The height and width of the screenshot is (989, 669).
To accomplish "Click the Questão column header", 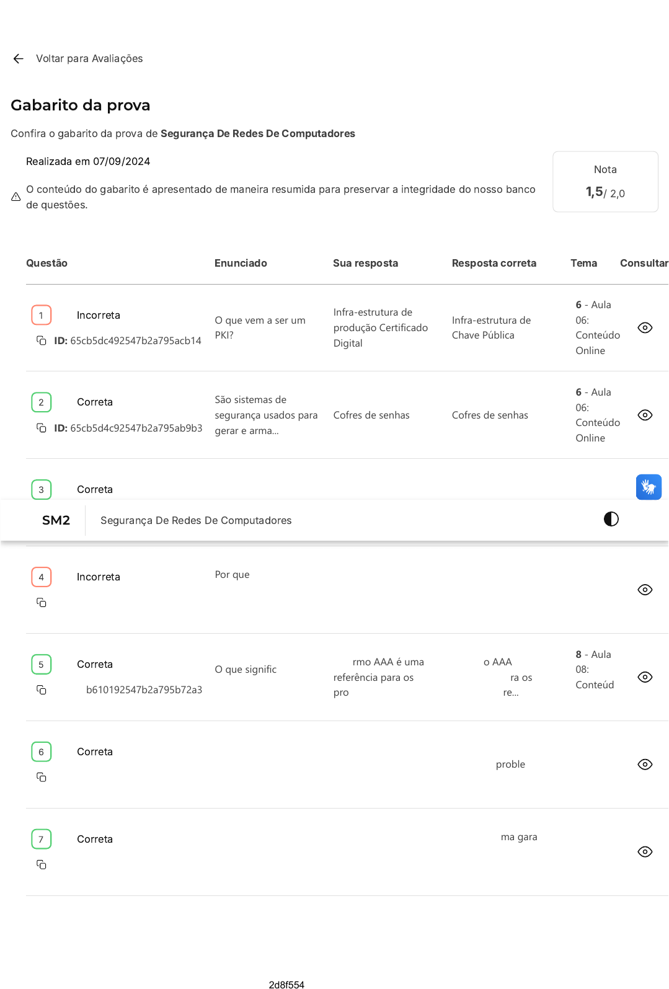I will click(47, 263).
